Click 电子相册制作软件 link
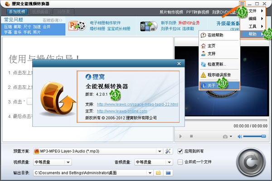Image resolution: width=272 pixels, height=181 pixels. (105, 23)
